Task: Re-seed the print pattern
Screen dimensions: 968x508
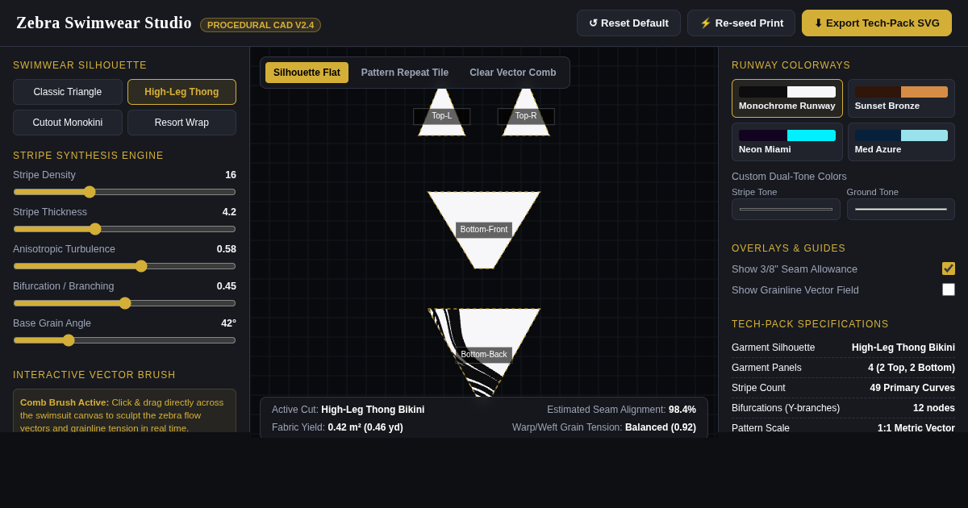Action: (741, 23)
